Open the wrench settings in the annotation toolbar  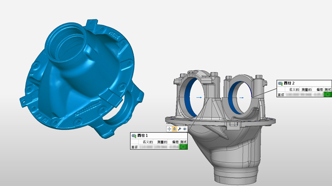coord(180,129)
